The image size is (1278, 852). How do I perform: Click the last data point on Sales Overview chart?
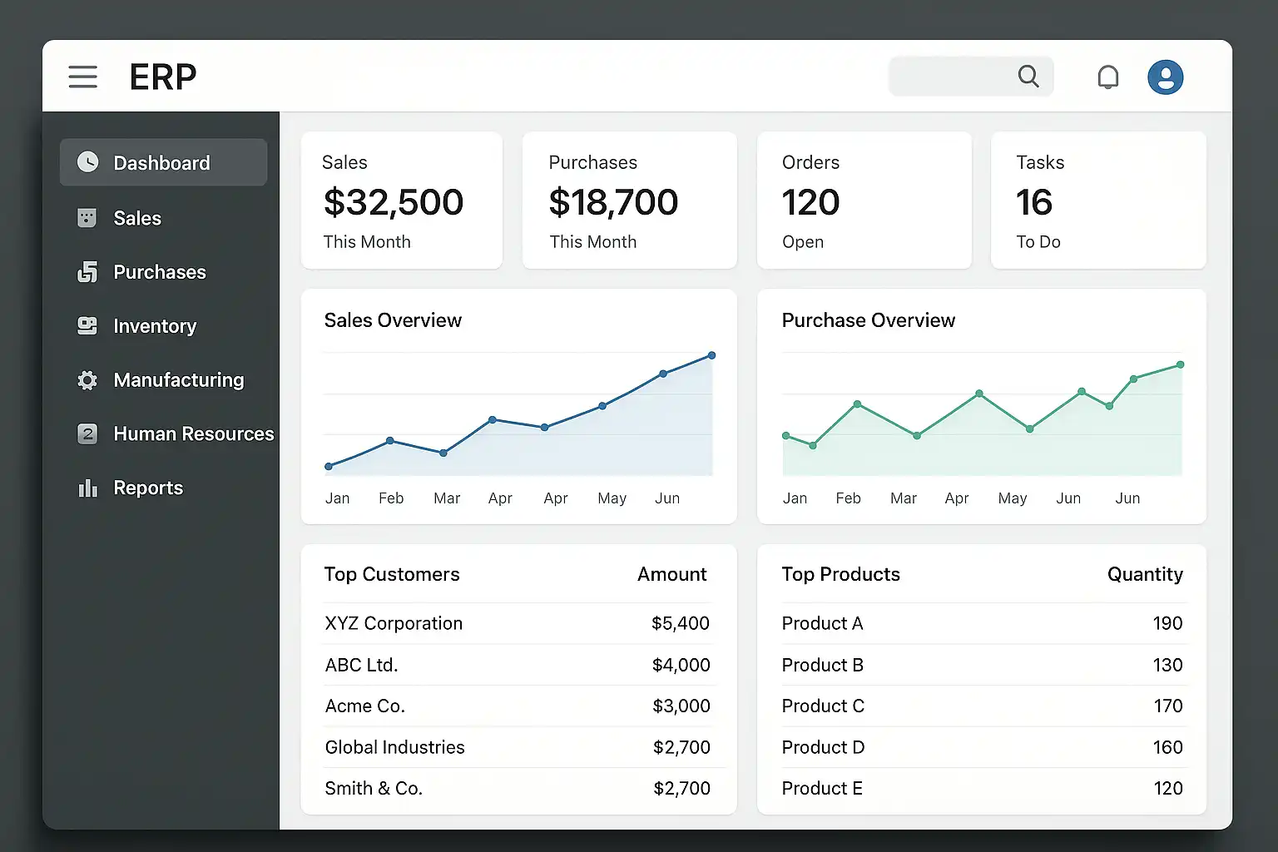click(x=711, y=355)
